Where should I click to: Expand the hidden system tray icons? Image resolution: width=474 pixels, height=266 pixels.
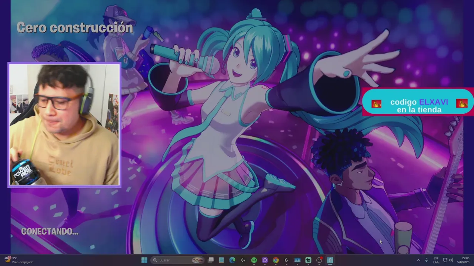418,260
